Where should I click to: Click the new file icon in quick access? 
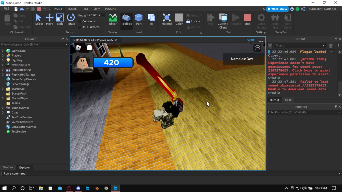(16, 9)
